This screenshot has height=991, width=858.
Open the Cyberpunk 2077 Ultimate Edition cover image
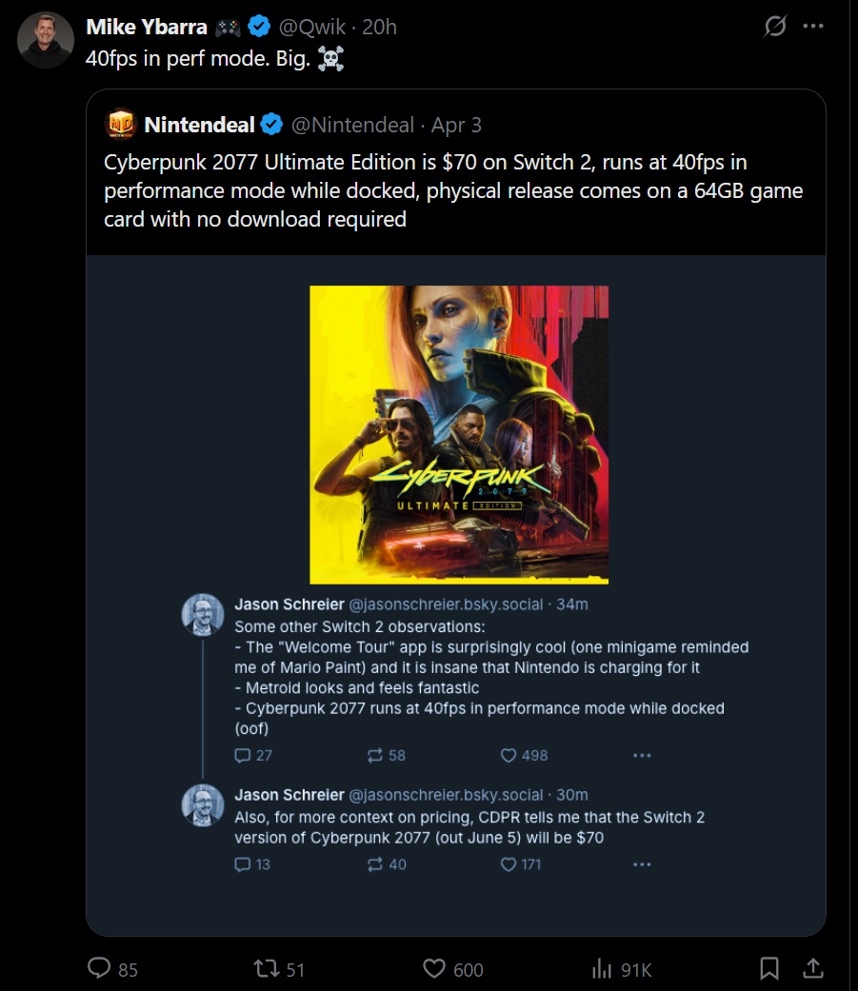[459, 434]
